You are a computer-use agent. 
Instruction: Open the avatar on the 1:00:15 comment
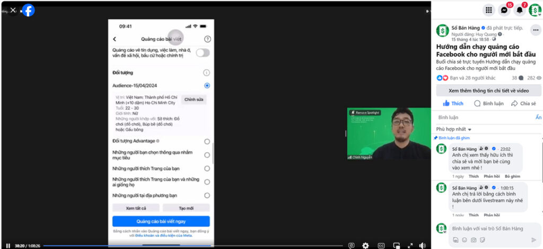[441, 188]
